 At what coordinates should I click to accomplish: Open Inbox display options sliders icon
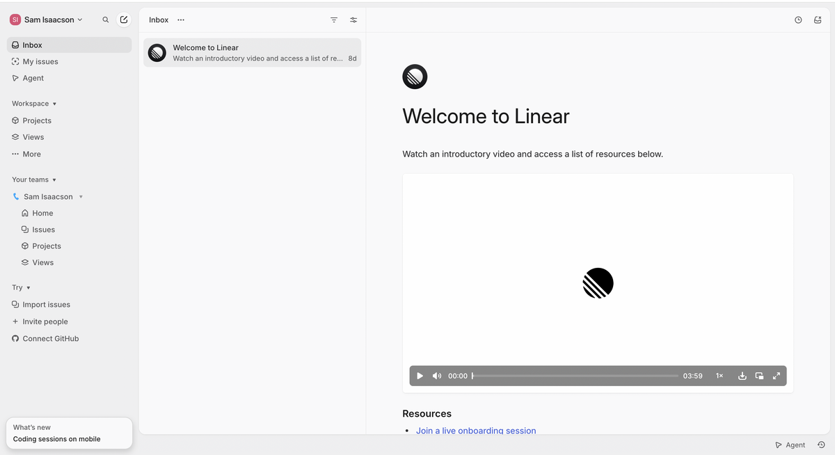353,20
